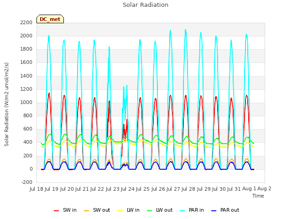Click the 1800 y-axis tick value
The height and width of the screenshot is (219, 292).
point(26,49)
